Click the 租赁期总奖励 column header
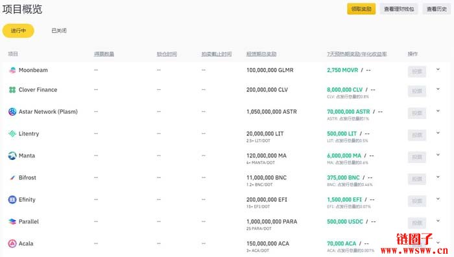The width and height of the screenshot is (454, 257). pos(261,54)
